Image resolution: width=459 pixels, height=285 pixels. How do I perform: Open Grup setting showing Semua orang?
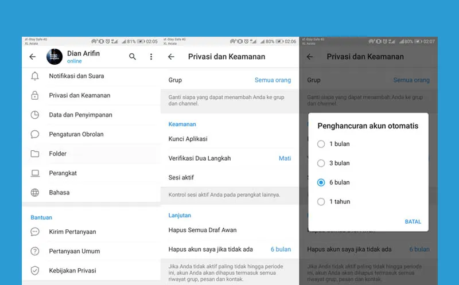click(229, 80)
